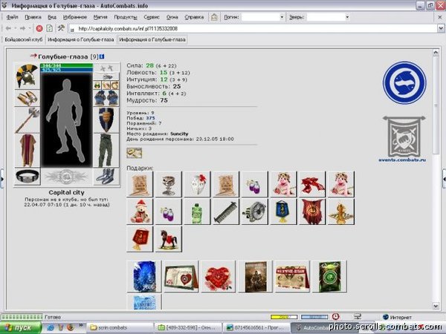Click the page scrollbar down arrow

[436, 306]
